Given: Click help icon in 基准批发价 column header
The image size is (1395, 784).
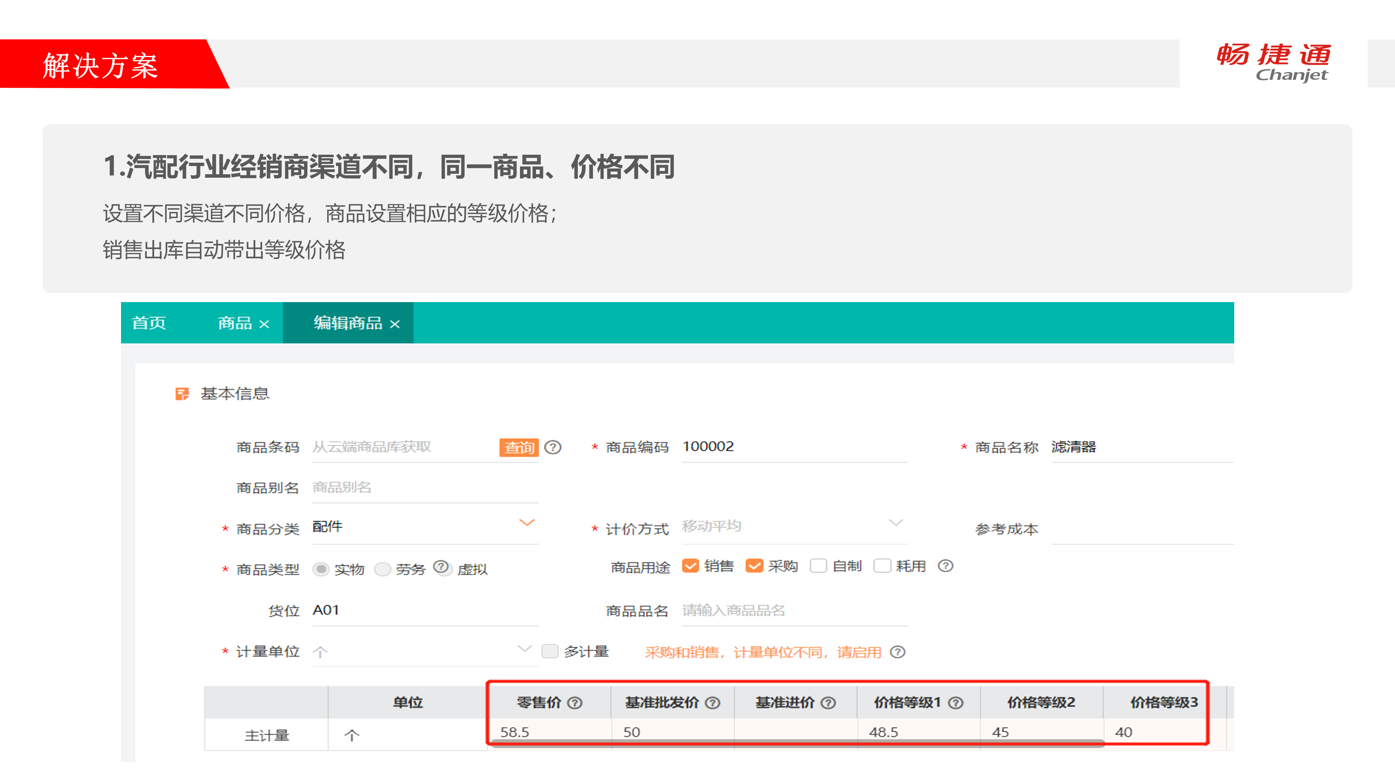Looking at the screenshot, I should pyautogui.click(x=712, y=703).
